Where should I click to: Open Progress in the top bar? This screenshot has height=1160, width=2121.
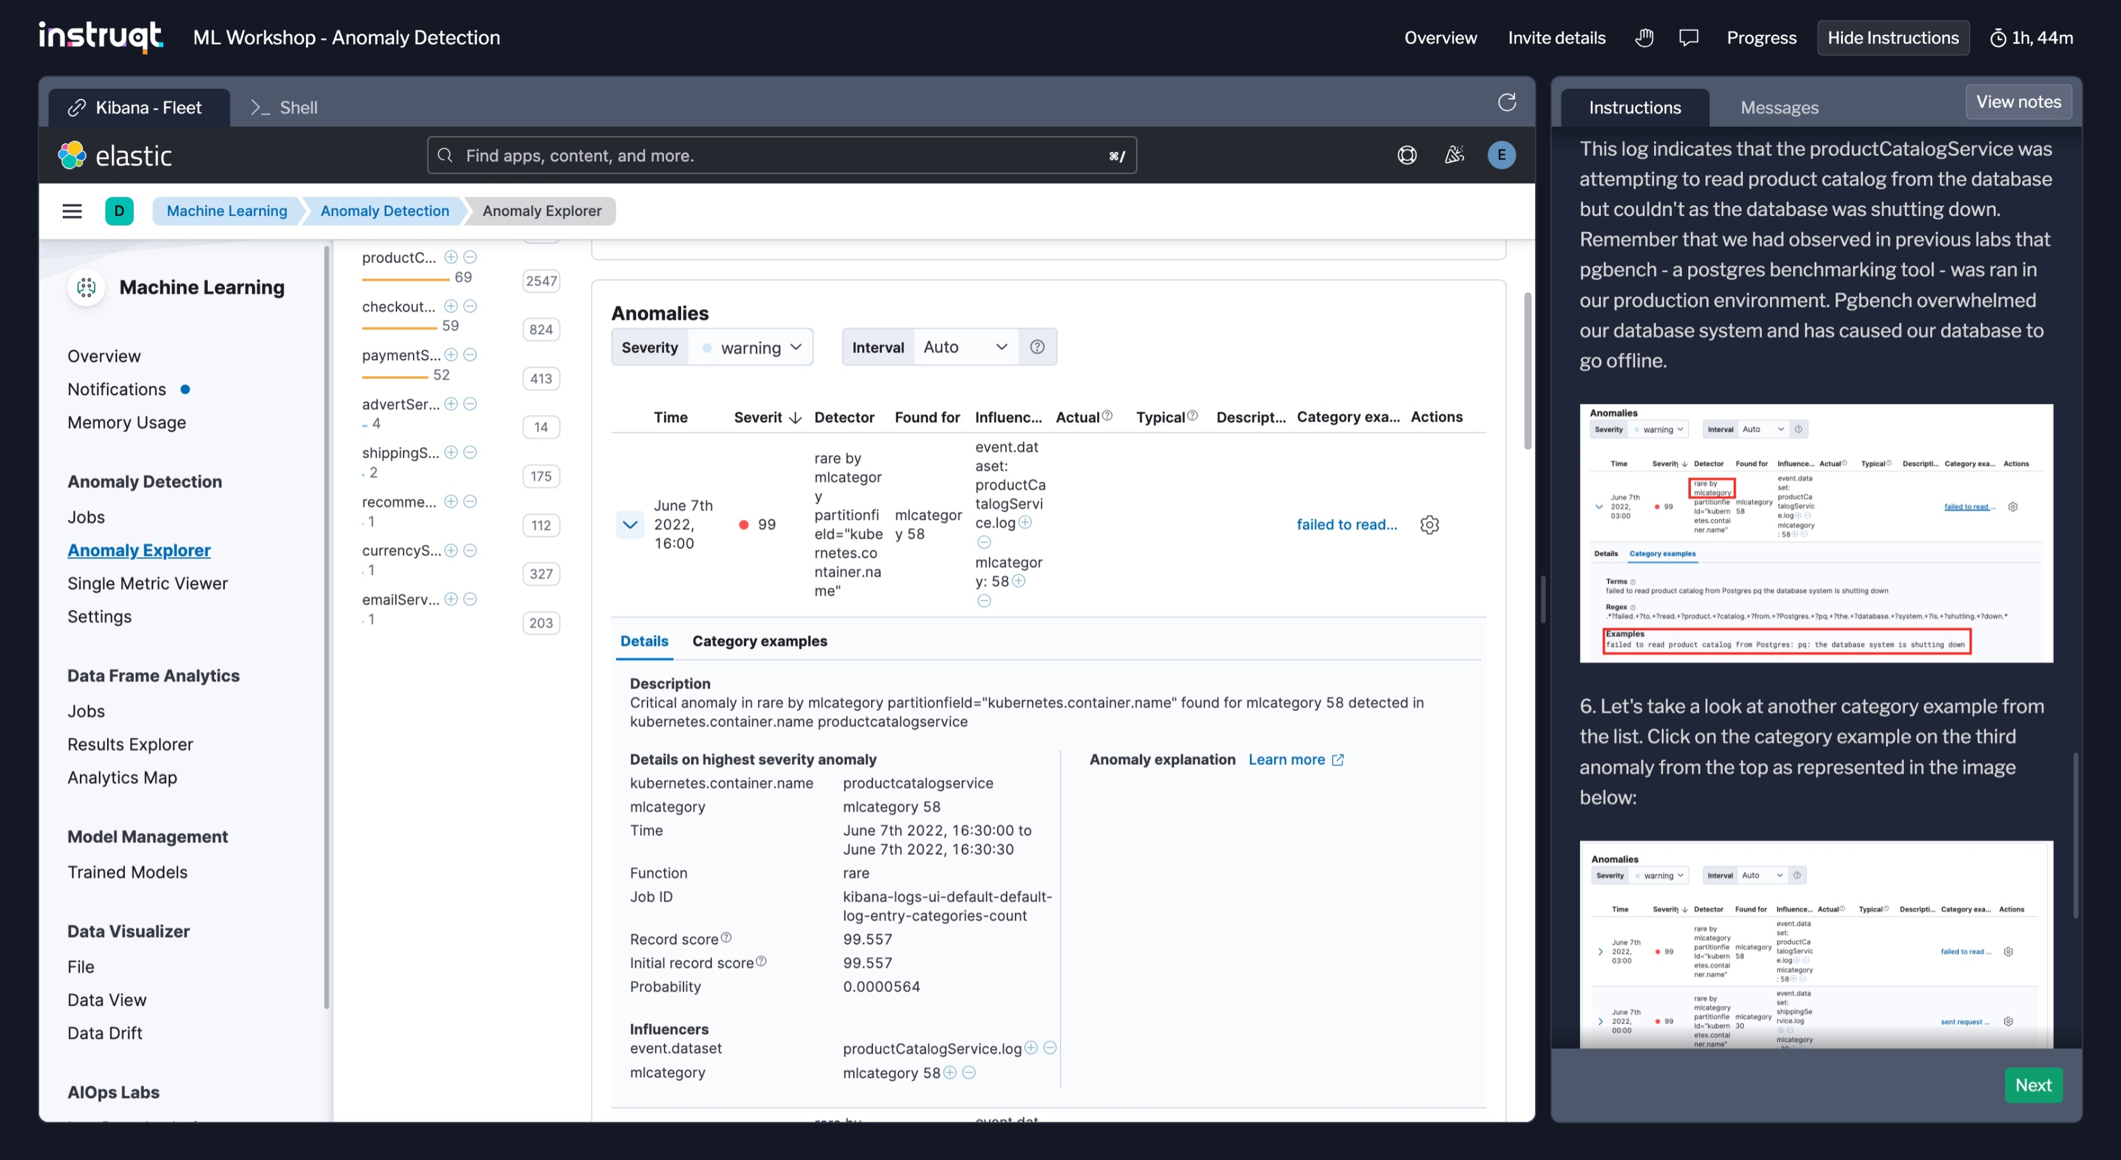[1761, 38]
